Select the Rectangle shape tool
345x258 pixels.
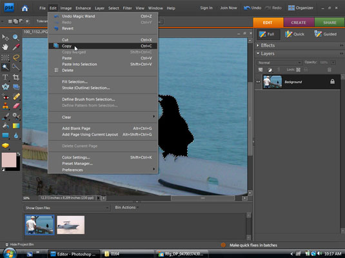tap(5, 135)
